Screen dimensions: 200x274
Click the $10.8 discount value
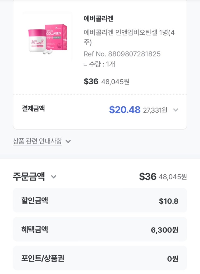pos(169,201)
